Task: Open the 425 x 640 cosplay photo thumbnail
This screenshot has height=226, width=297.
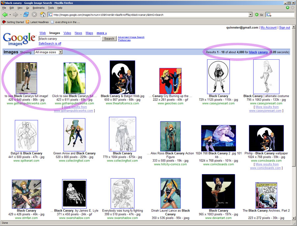Action: pyautogui.click(x=26, y=78)
